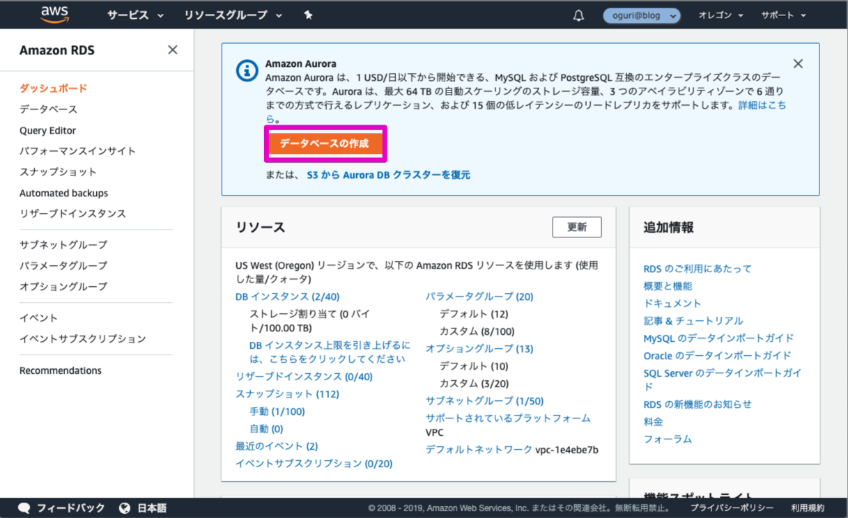
Task: Click the 料金 link under 追加情報
Action: point(652,421)
